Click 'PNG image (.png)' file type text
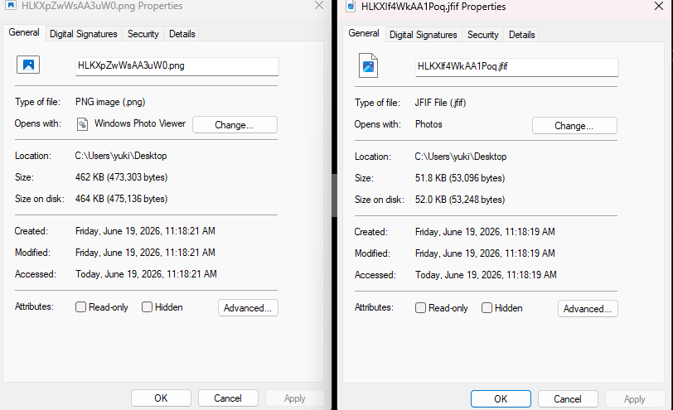This screenshot has height=410, width=673. [x=110, y=102]
